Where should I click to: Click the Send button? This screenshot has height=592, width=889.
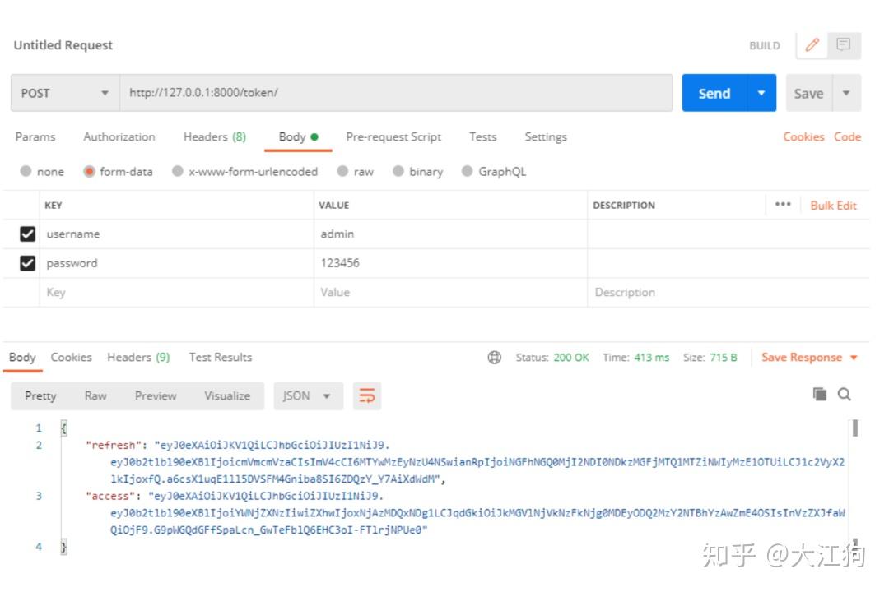(714, 93)
